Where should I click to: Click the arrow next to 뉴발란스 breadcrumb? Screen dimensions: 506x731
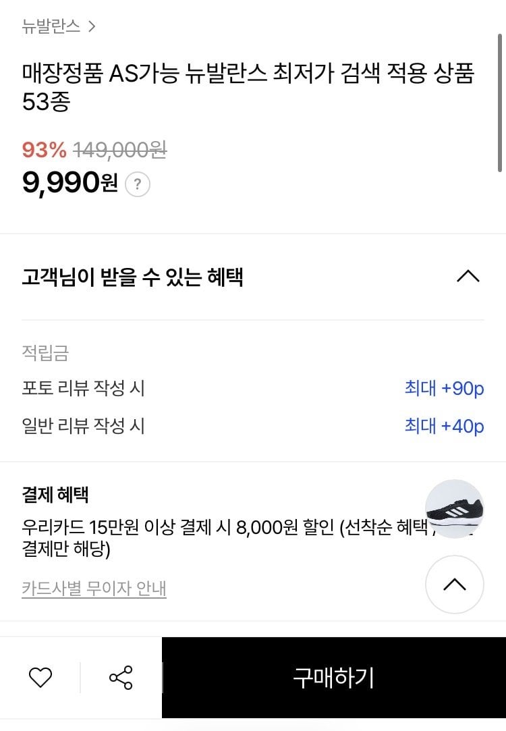(92, 27)
